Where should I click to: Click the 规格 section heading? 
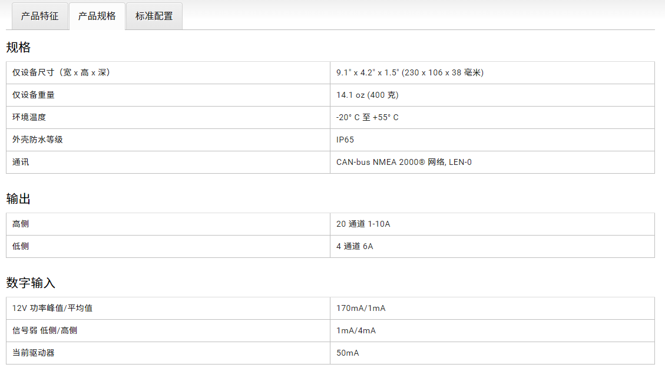18,47
